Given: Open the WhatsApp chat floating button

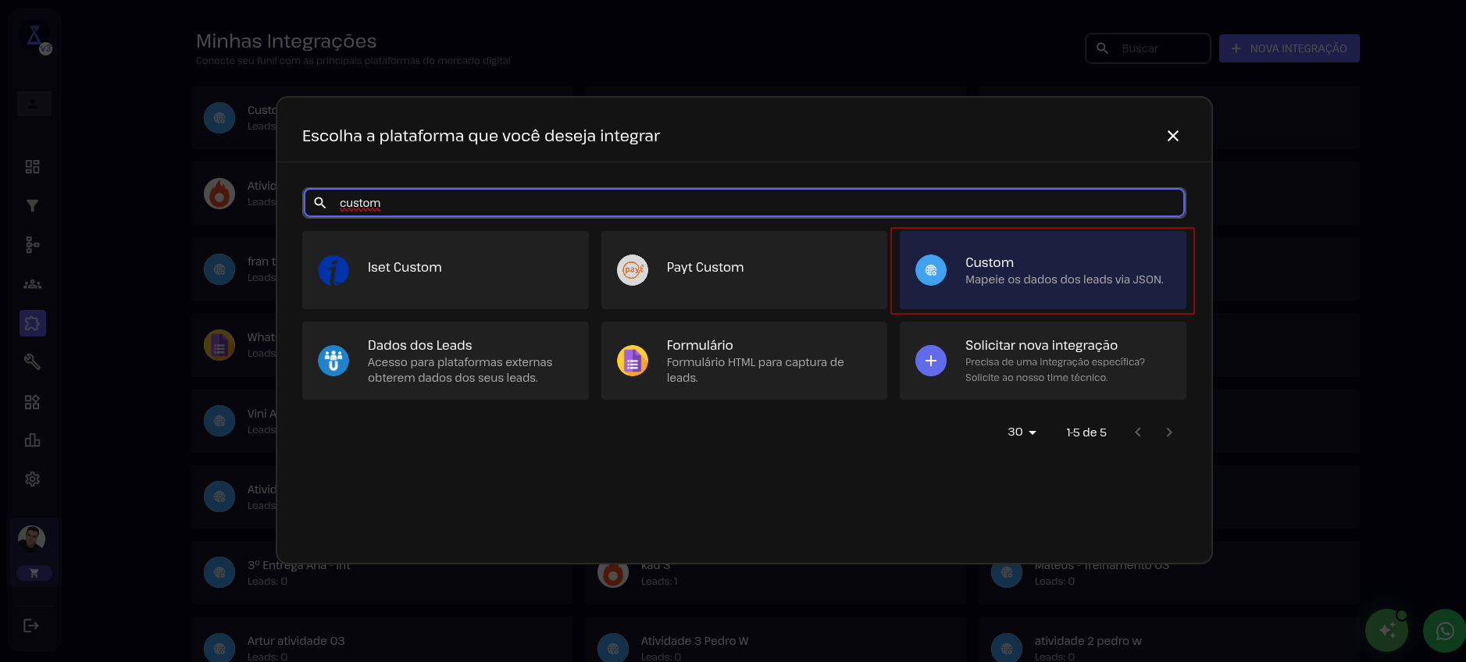Looking at the screenshot, I should [1444, 631].
